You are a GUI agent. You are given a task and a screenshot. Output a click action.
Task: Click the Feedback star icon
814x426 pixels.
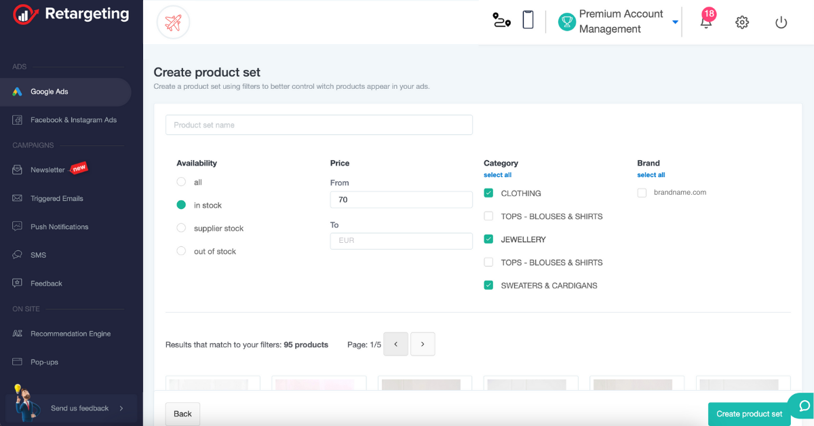point(18,284)
